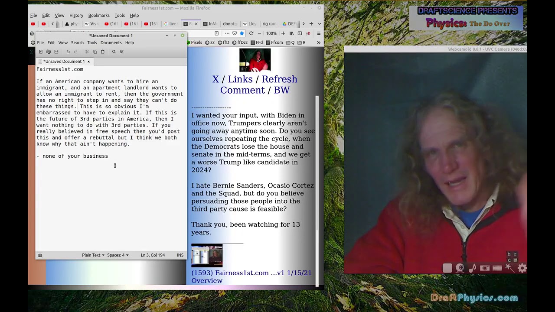Close the Unsaved Document 1 editor tab
This screenshot has width=555, height=312.
[x=88, y=62]
